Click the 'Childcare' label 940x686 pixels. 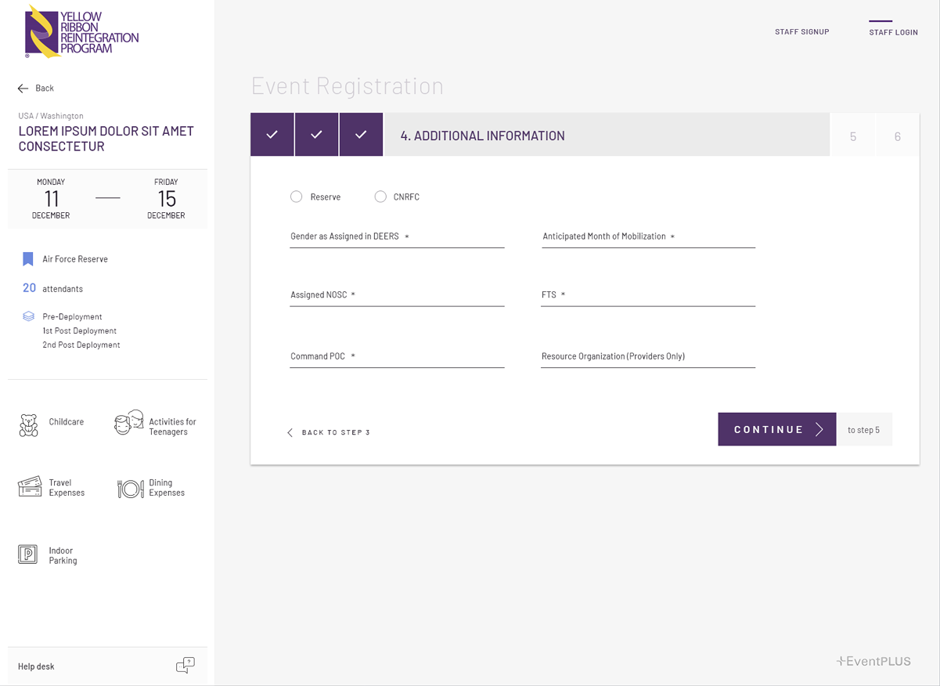tap(67, 422)
